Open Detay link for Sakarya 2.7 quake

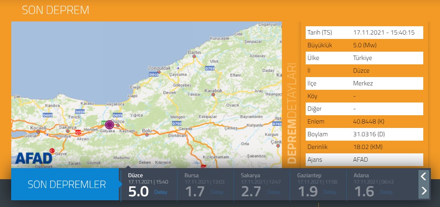273,192
